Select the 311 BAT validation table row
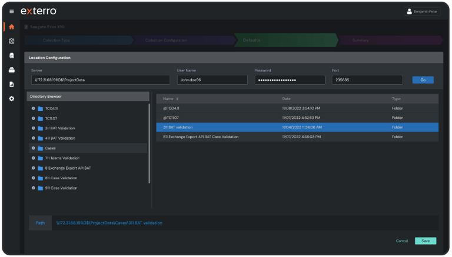This screenshot has width=452, height=257. tap(297, 127)
